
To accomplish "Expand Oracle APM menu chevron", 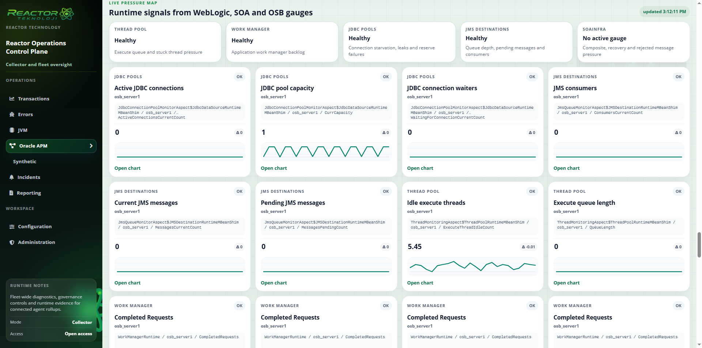I will tap(91, 146).
